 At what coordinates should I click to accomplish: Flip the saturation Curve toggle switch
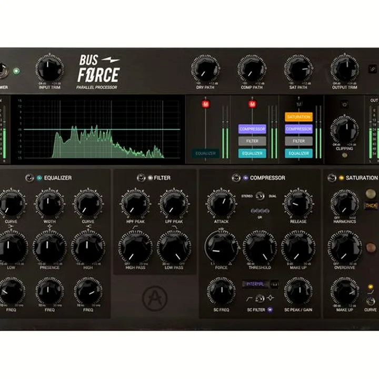[x=370, y=301]
